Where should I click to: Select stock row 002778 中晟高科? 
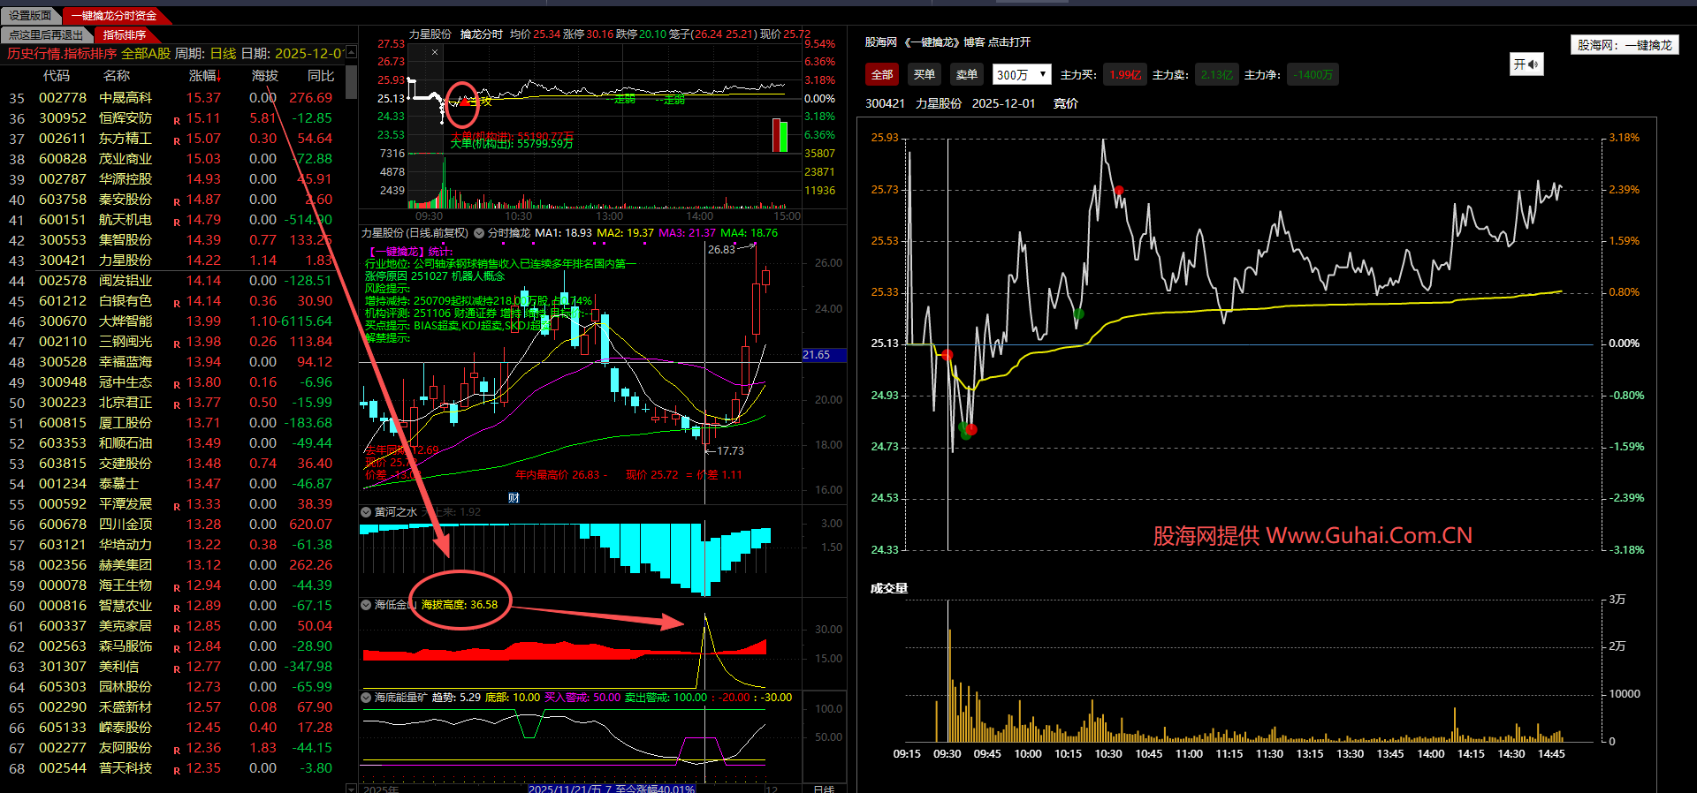point(124,98)
